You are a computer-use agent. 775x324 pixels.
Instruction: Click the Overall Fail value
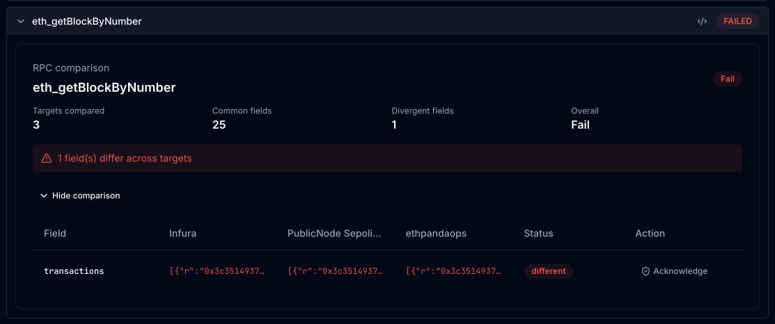pos(580,124)
